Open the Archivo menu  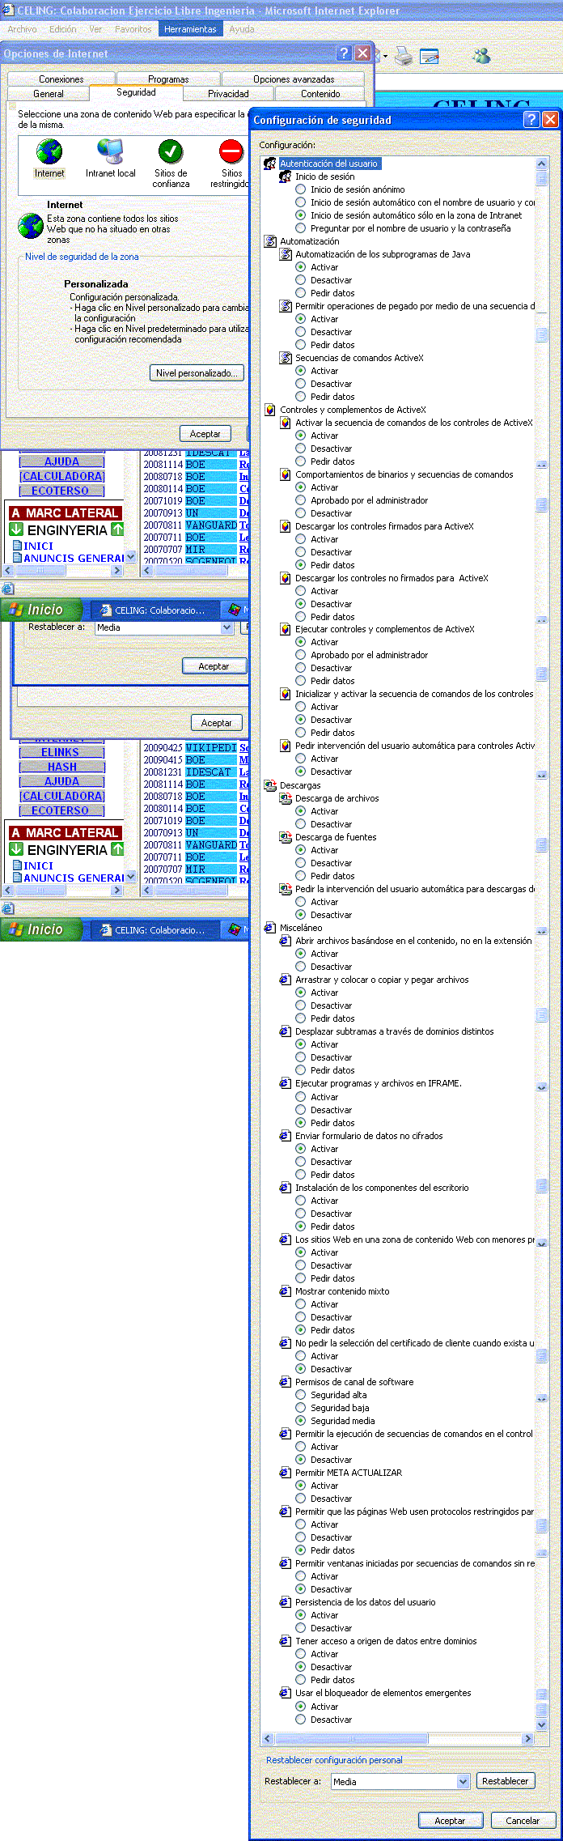[22, 29]
